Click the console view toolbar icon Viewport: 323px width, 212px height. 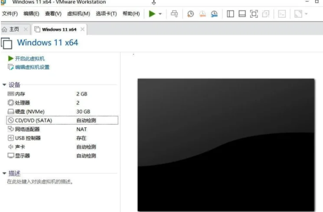(282, 14)
